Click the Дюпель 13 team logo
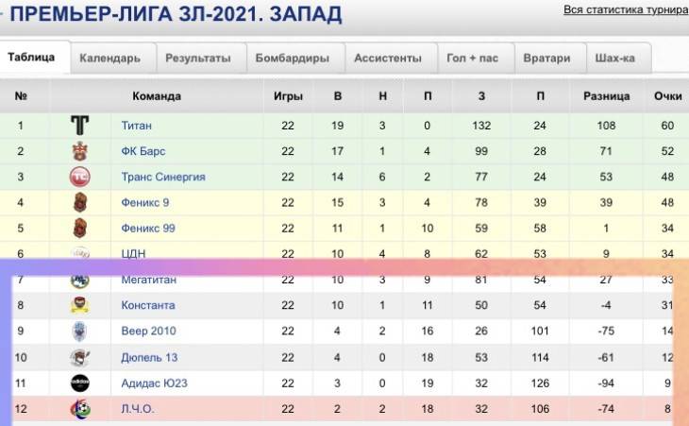This screenshot has width=689, height=426. pyautogui.click(x=80, y=357)
